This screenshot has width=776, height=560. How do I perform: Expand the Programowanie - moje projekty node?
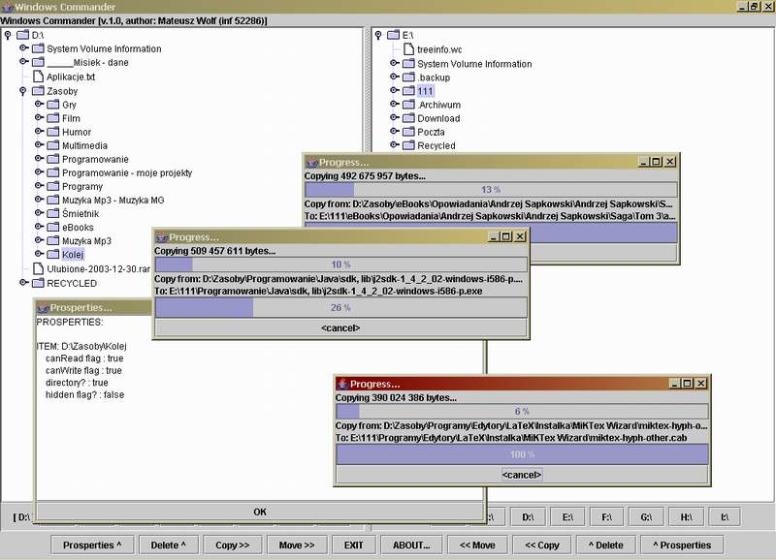39,172
